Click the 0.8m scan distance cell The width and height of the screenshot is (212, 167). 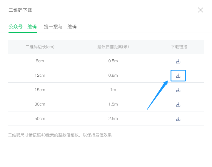pyautogui.click(x=113, y=76)
